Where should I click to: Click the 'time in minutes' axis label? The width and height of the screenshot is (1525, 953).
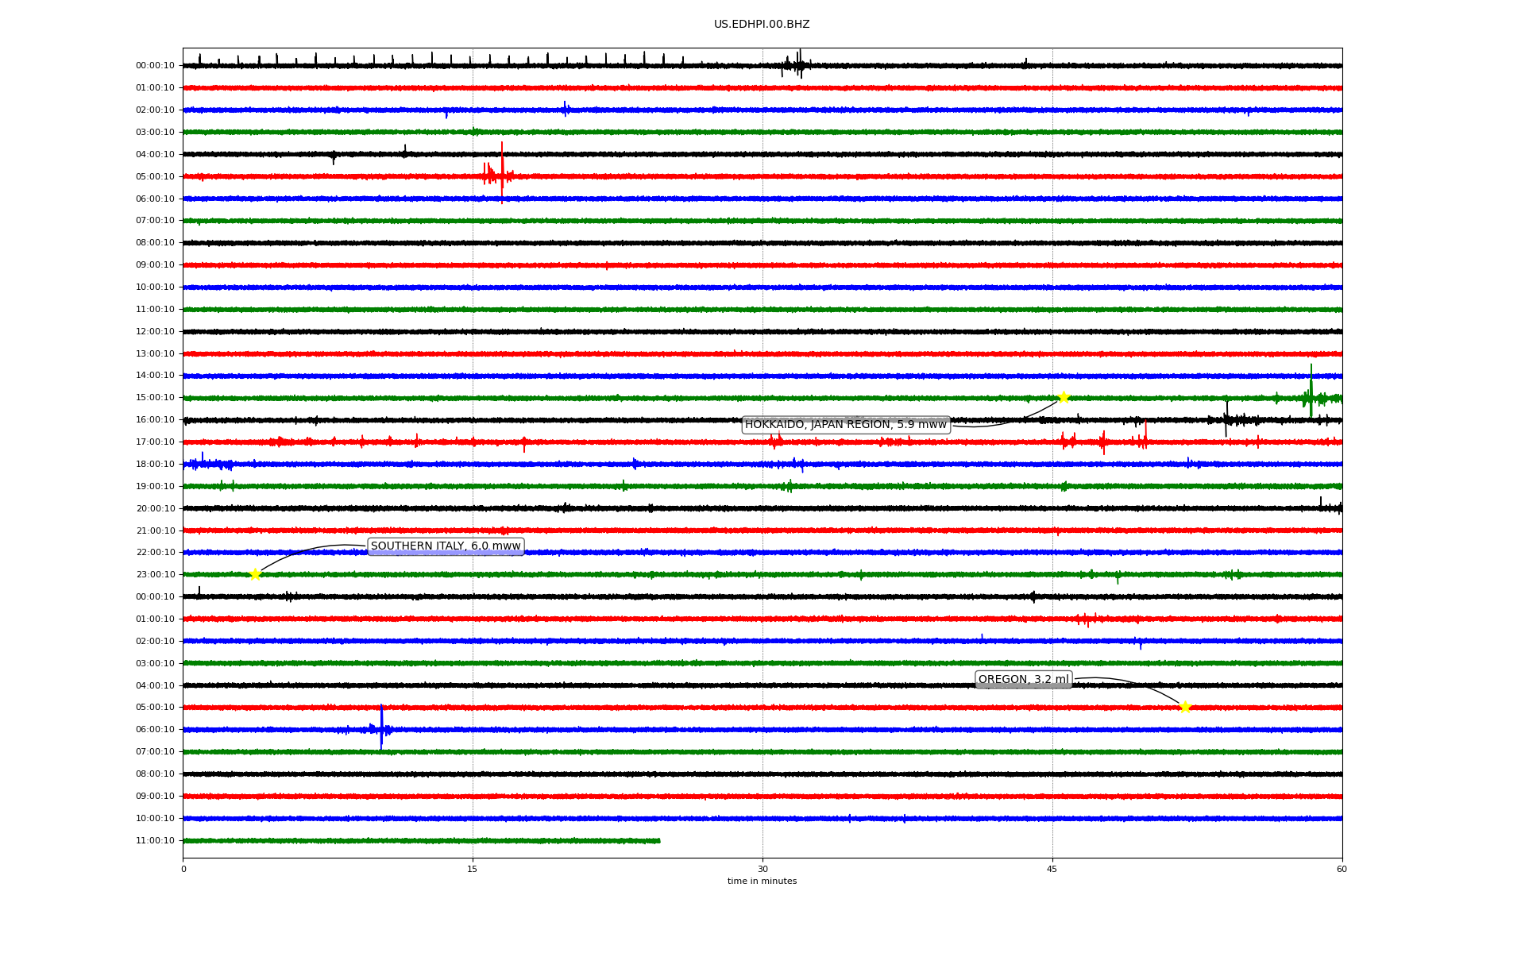coord(762,881)
